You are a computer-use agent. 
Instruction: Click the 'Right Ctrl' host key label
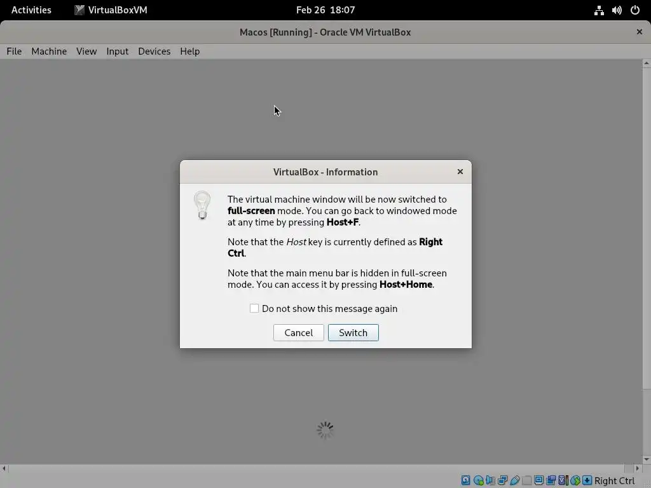(615, 480)
